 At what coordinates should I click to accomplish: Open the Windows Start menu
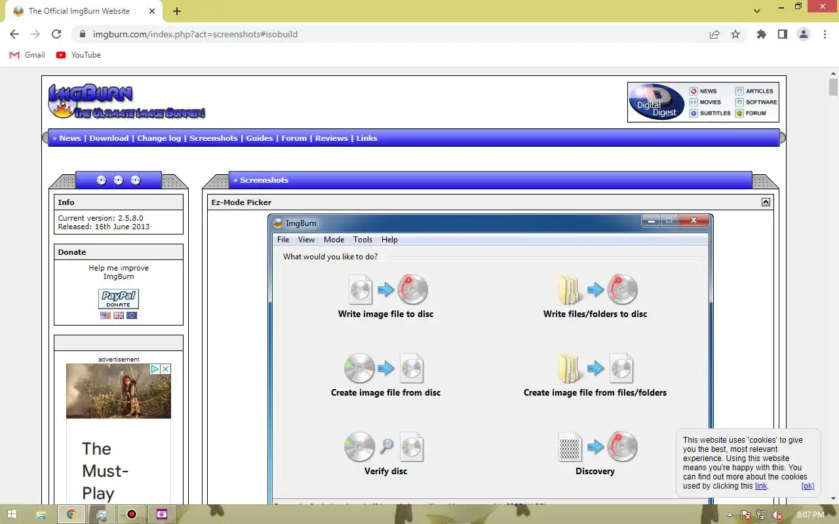tap(12, 514)
